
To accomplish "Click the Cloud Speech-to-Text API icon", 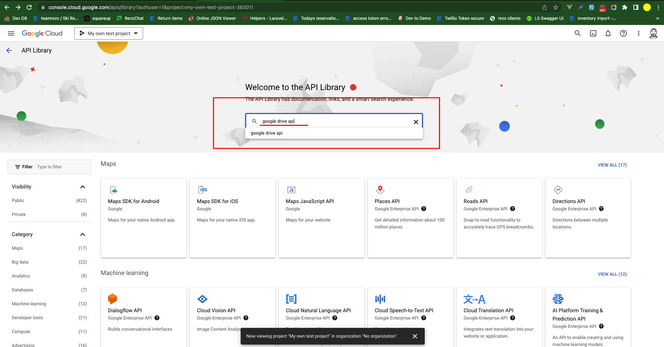I will [380, 299].
